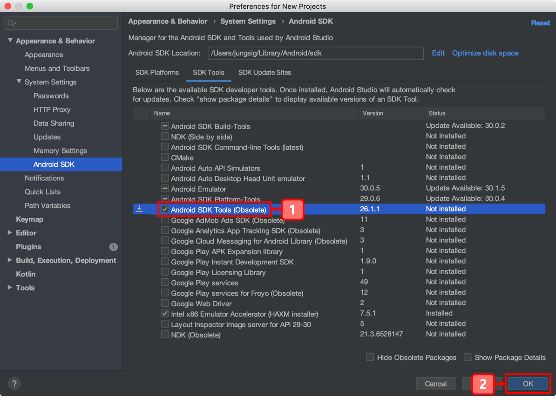Click version '21.3.6528147' cell
Screen dimensions: 556x400
[381, 334]
